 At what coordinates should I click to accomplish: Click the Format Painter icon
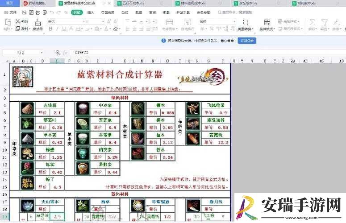[38, 22]
